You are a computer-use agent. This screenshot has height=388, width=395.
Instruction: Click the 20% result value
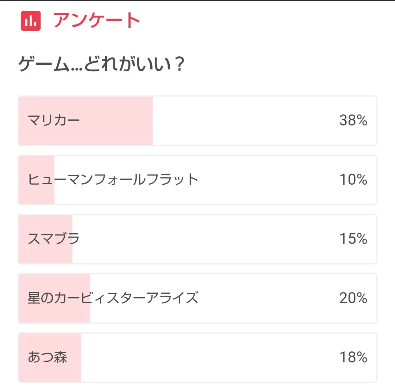[353, 298]
